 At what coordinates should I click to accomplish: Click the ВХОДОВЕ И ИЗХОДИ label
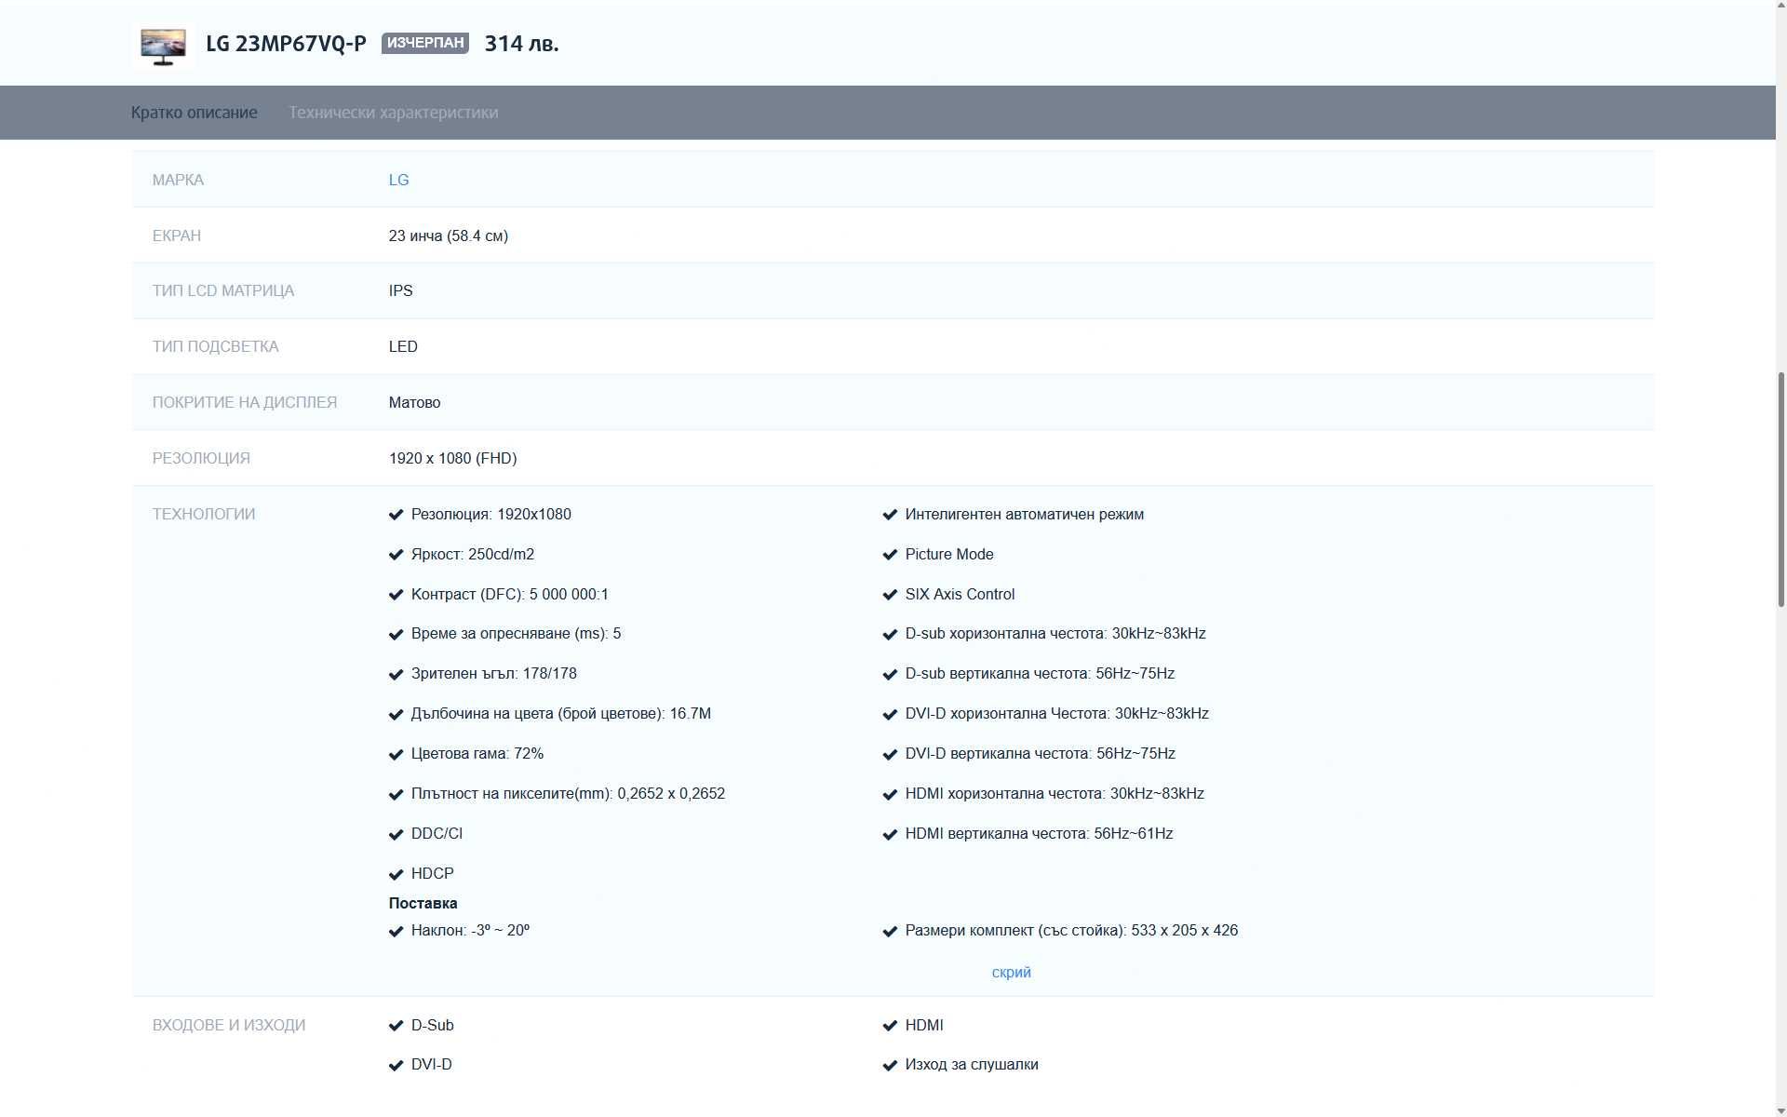(228, 1025)
